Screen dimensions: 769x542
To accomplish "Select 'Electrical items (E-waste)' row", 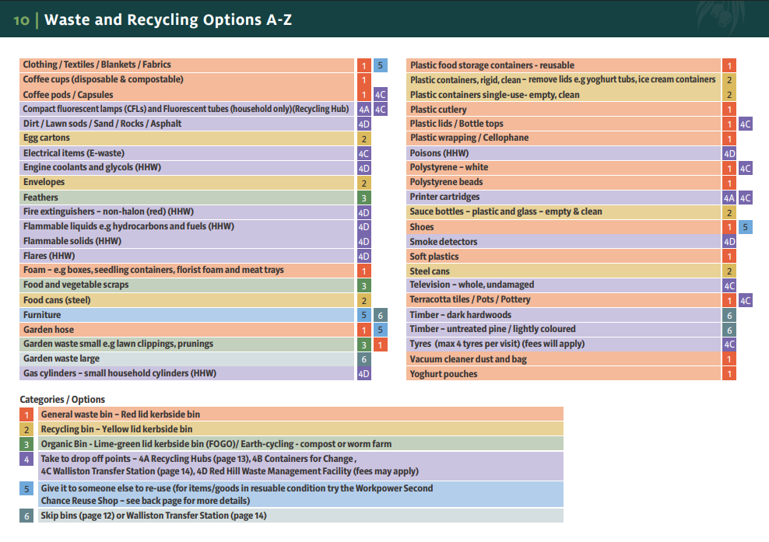I will tap(187, 153).
